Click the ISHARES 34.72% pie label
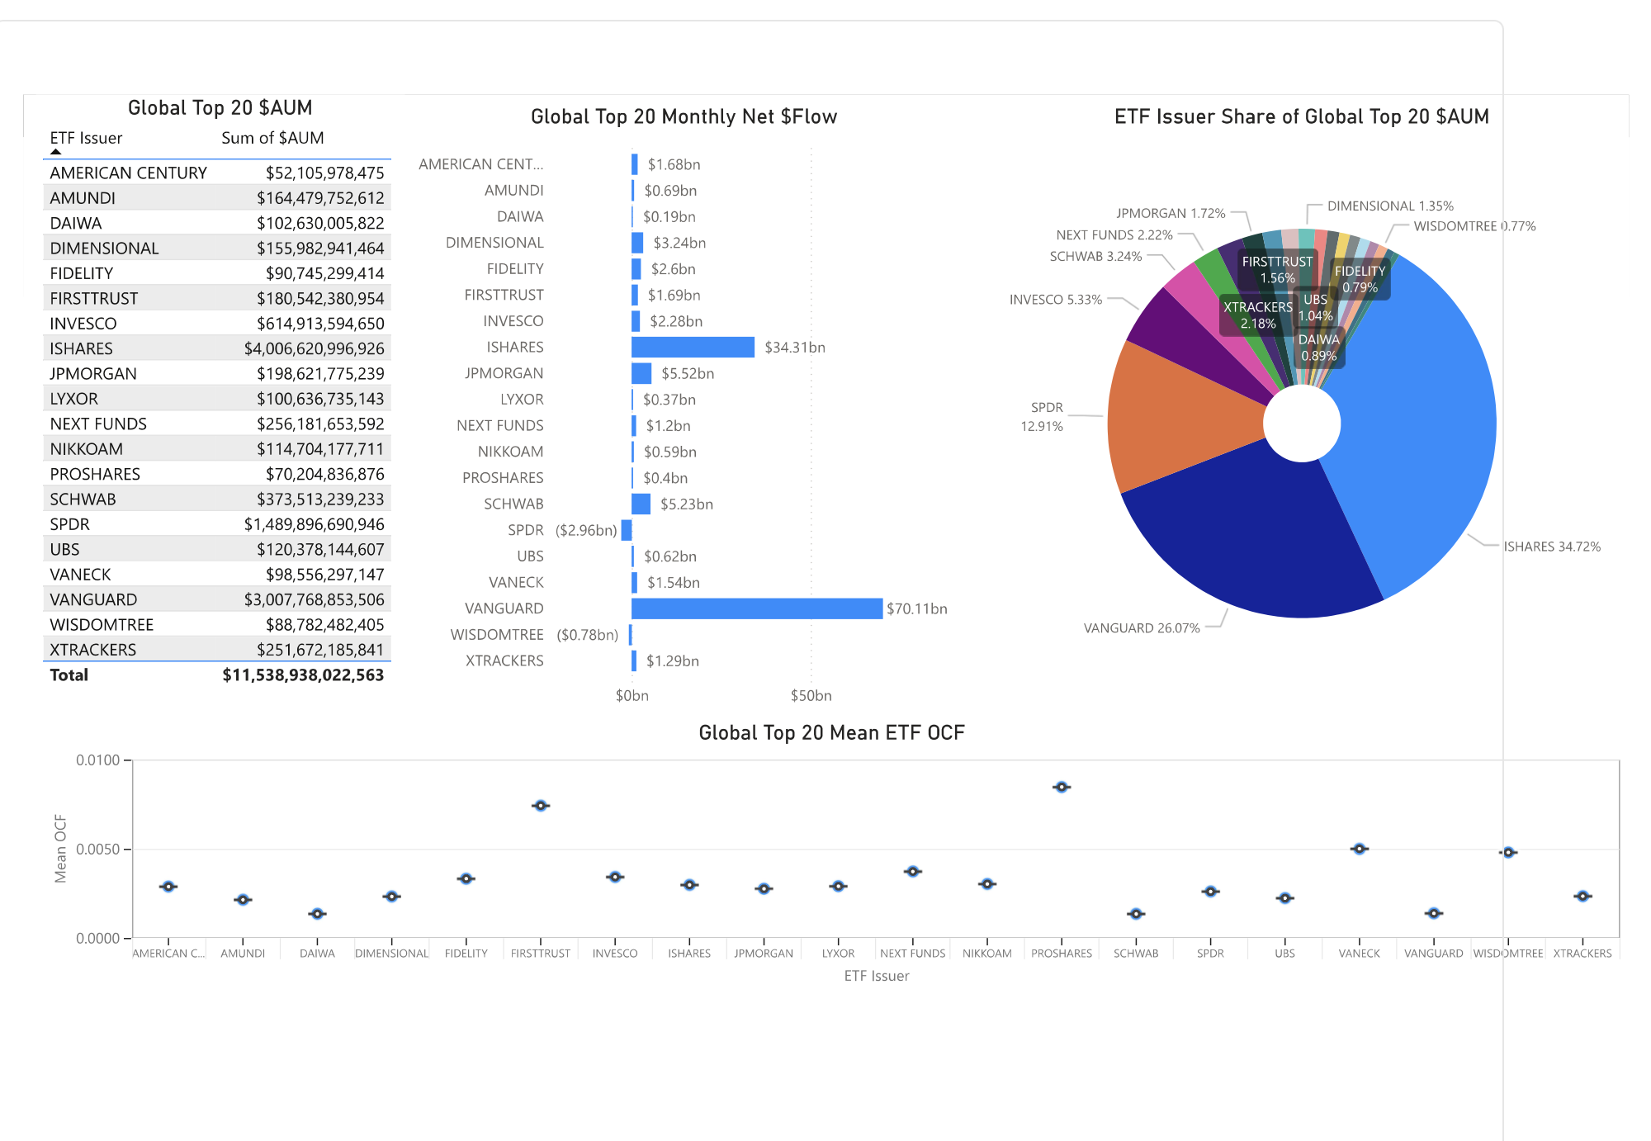Viewport: 1651px width, 1141px height. point(1552,547)
